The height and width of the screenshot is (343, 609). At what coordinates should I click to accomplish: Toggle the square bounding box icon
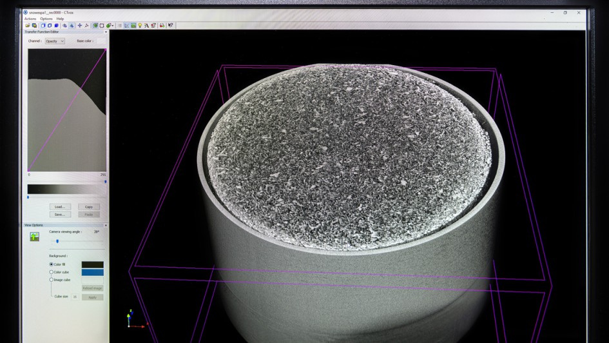click(101, 25)
